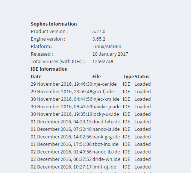
Task: Click the Date column header
Action: pyautogui.click(x=36, y=77)
